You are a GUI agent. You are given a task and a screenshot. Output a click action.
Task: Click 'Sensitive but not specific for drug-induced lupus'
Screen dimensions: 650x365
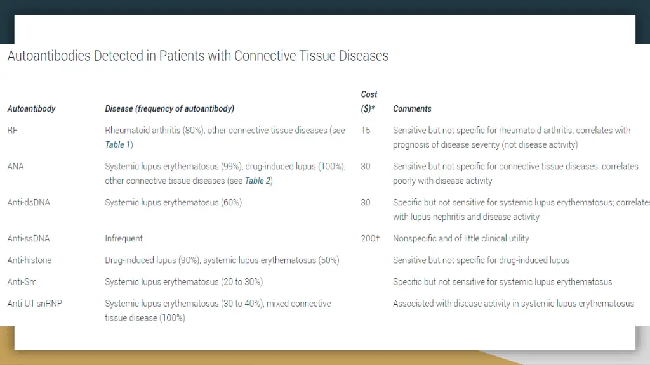click(x=481, y=260)
